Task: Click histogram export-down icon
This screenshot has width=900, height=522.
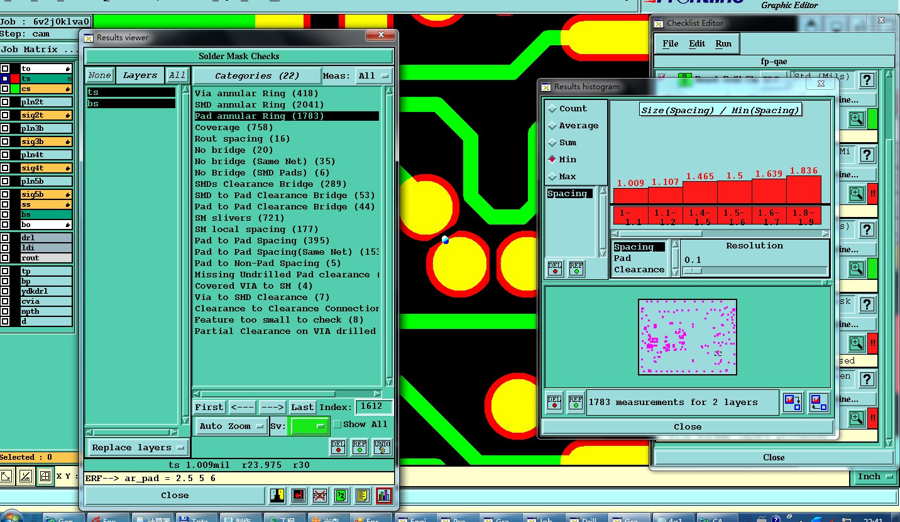Action: click(x=793, y=403)
